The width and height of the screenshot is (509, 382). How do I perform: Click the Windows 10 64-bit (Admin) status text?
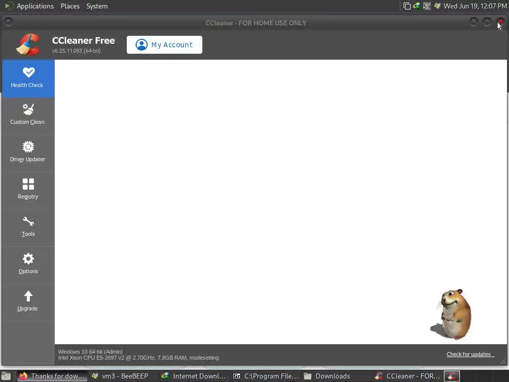click(x=90, y=352)
